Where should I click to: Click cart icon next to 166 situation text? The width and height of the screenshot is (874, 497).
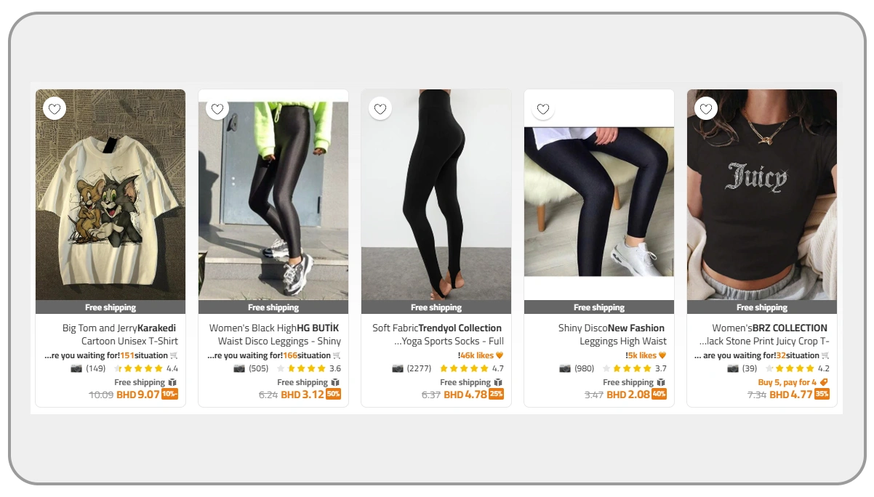click(x=337, y=355)
